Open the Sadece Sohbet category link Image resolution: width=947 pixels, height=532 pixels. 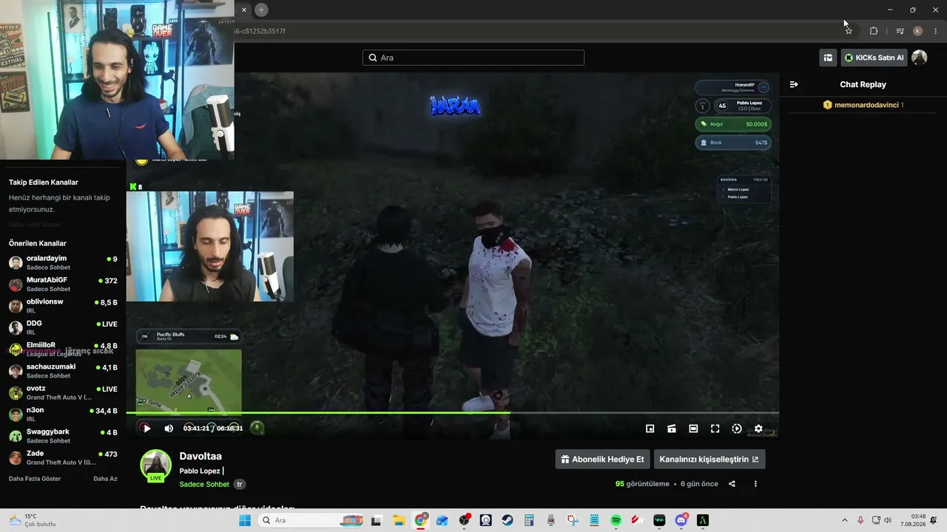(204, 484)
